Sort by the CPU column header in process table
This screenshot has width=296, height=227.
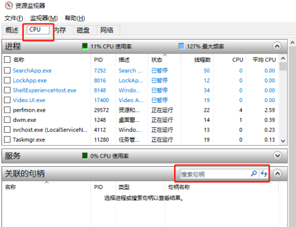[x=237, y=60]
